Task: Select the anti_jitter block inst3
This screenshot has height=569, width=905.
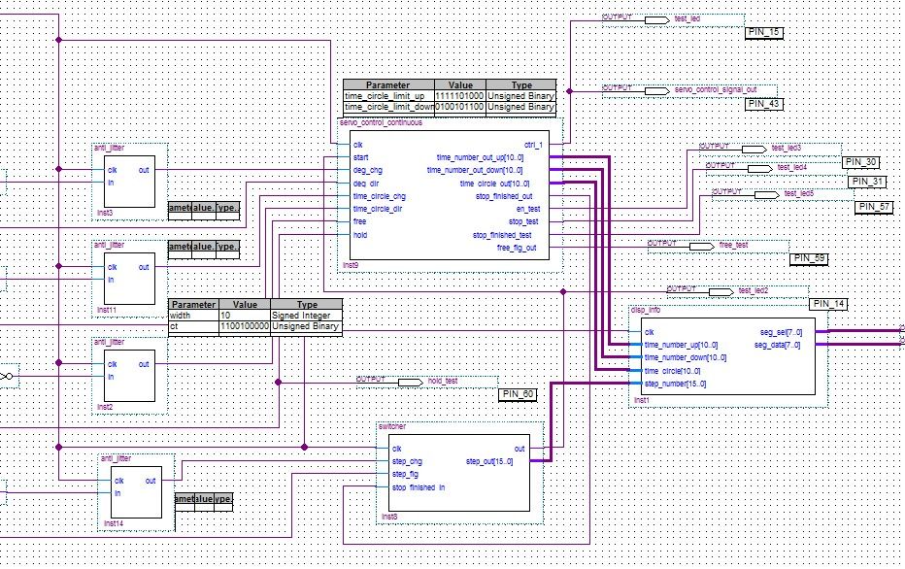Action: pos(129,182)
